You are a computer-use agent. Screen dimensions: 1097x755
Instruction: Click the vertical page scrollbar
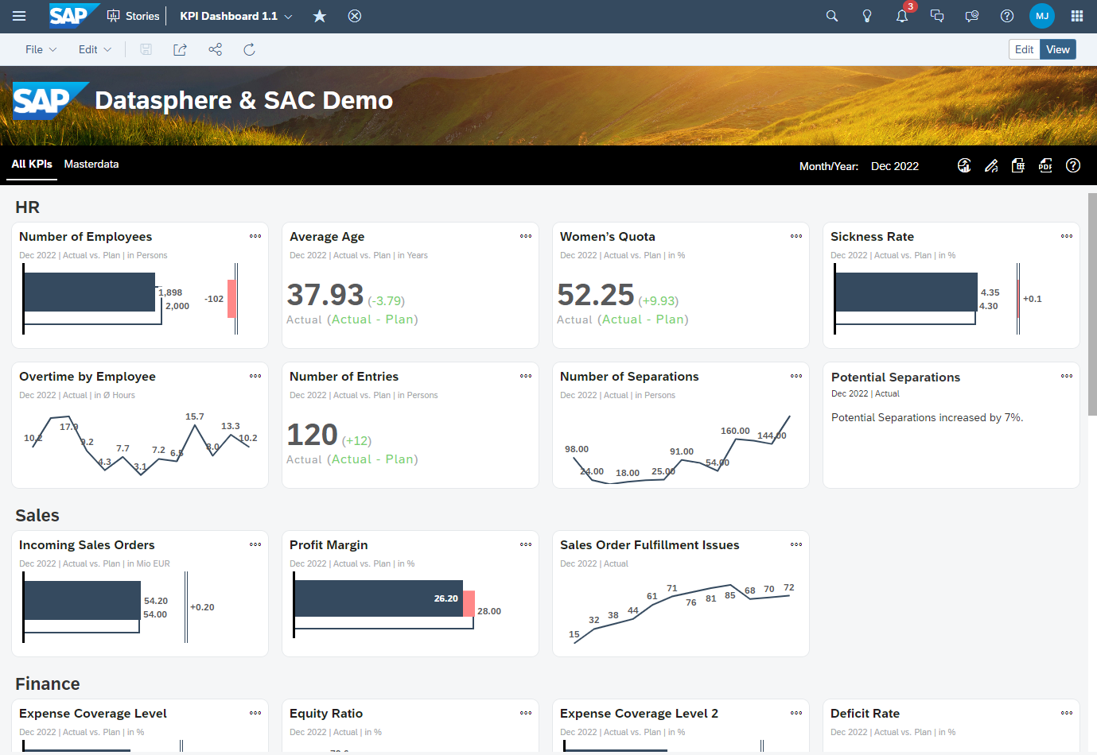coord(1092,302)
